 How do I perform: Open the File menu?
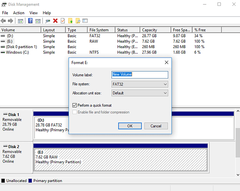pos(5,13)
